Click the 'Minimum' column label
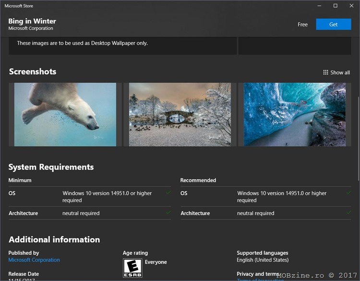360x281 pixels. click(x=20, y=180)
